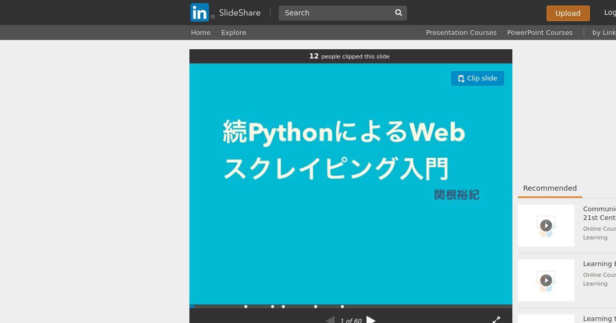Click the author name '関根裕紀' on slide
Viewport: 616px width, 323px height.
tap(456, 195)
